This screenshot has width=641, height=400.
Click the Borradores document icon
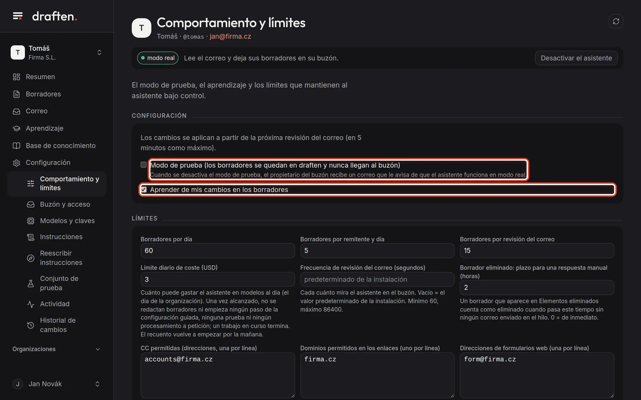pos(16,94)
